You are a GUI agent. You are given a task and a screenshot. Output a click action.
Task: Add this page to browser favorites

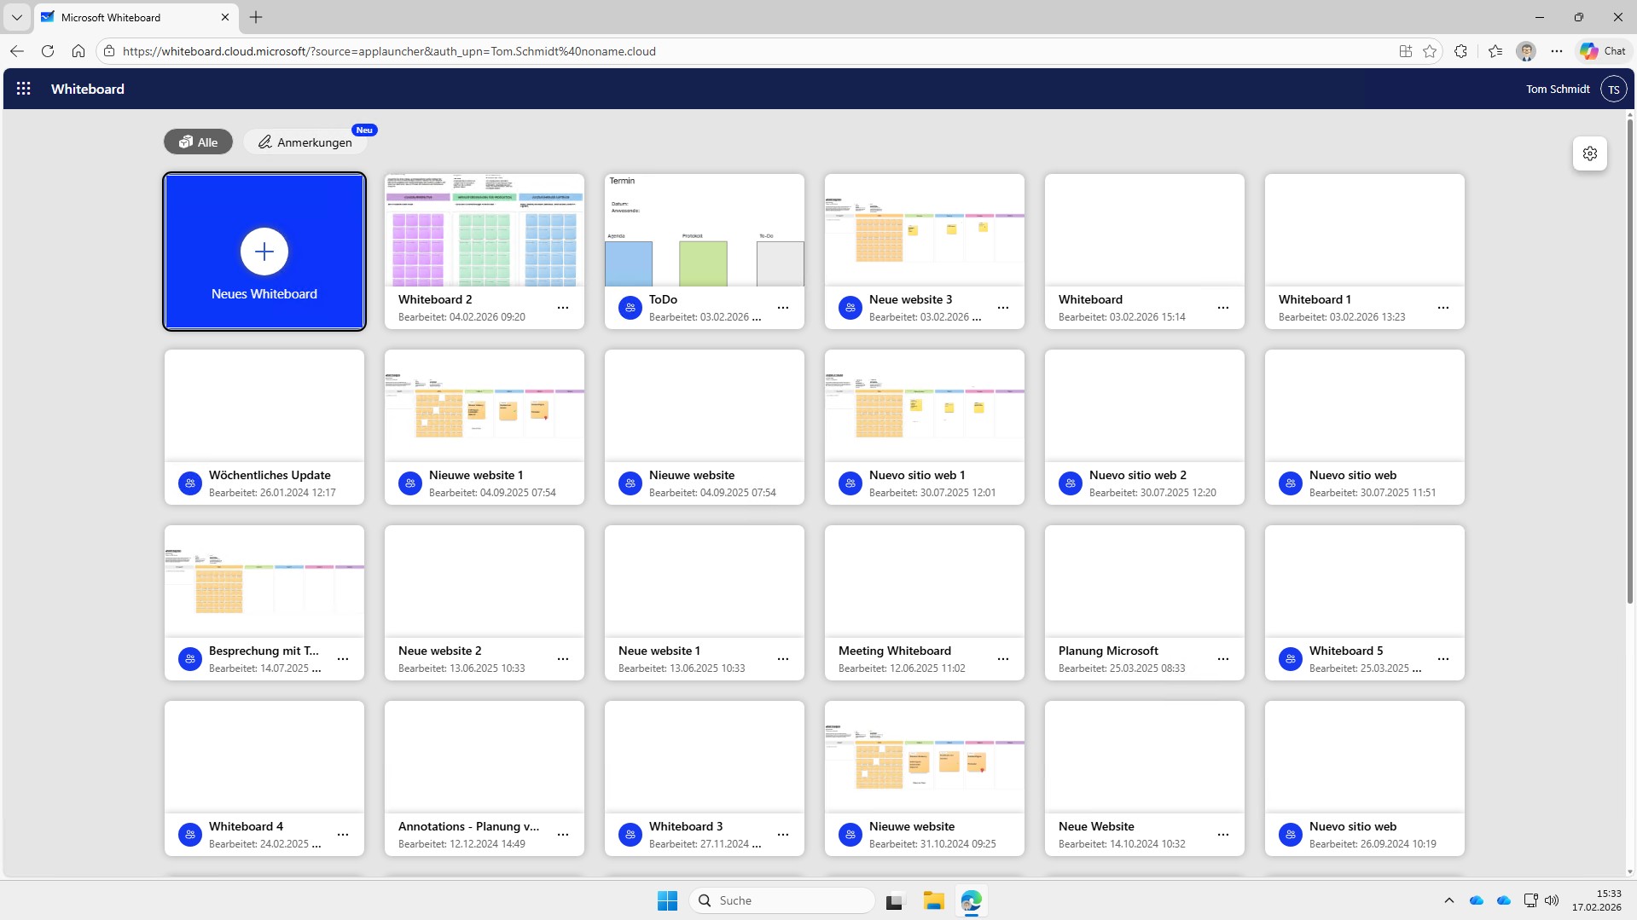[x=1430, y=51]
